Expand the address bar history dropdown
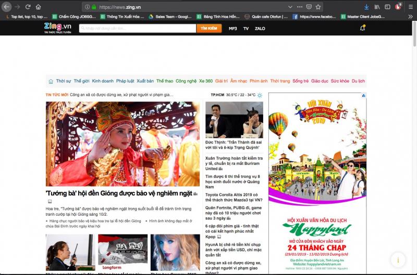 coord(290,7)
